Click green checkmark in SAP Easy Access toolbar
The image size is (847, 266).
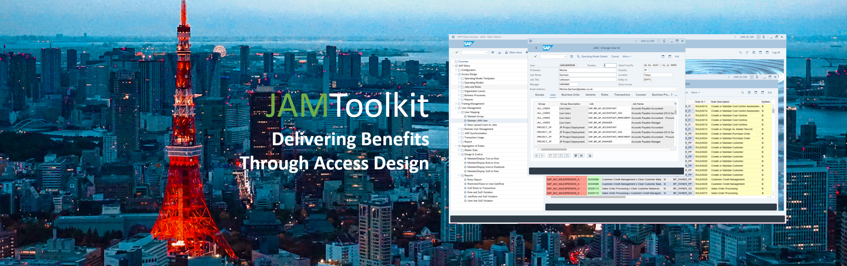pos(456,52)
